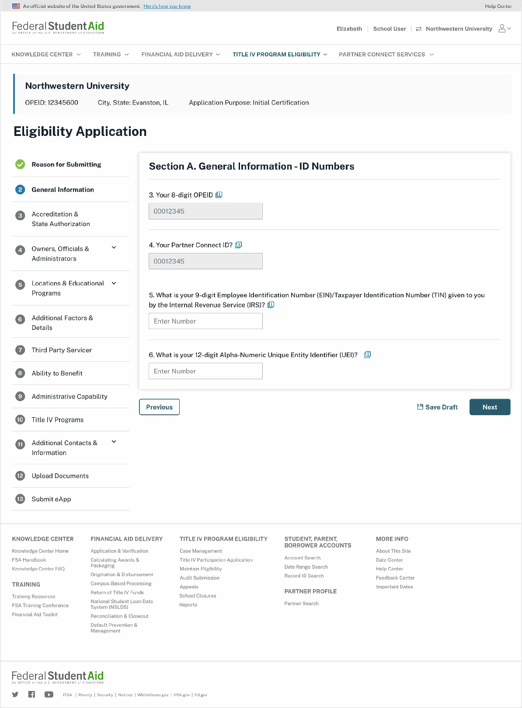
Task: Open the Twitter icon in footer
Action: (x=15, y=694)
